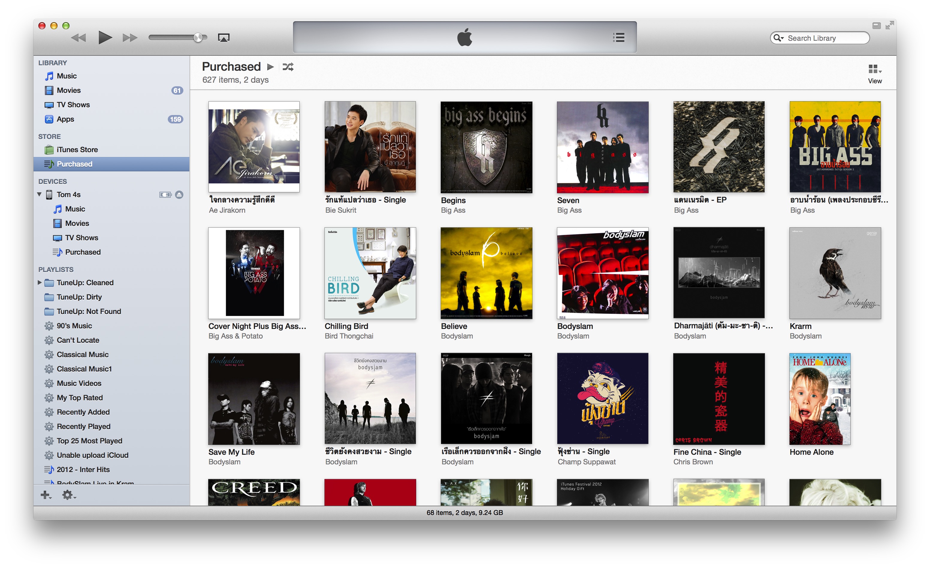
Task: Open the search options magnifier dropdown
Action: [x=779, y=38]
